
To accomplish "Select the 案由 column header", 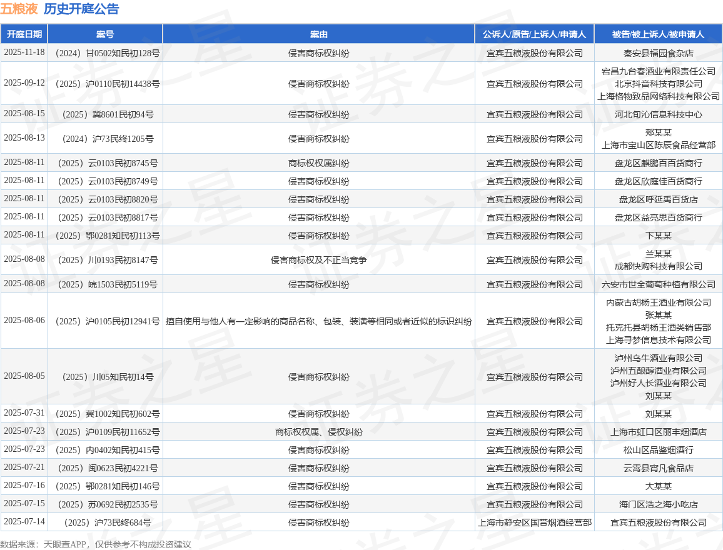I will coord(318,34).
